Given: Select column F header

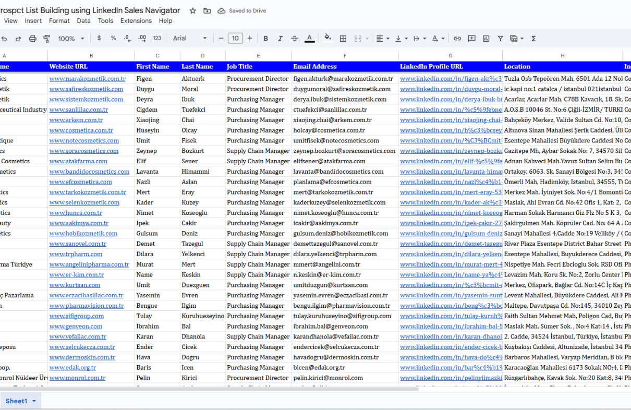Looking at the screenshot, I should (345, 55).
